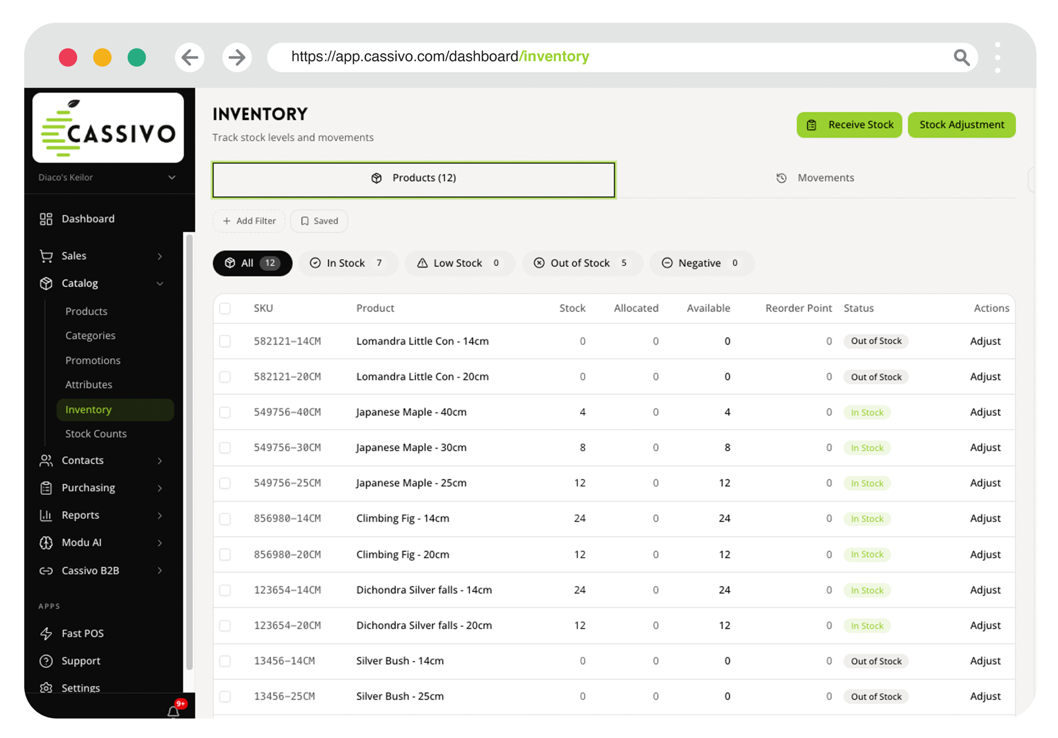Select the Climbing Fig - 14cm row checkbox

click(x=225, y=519)
